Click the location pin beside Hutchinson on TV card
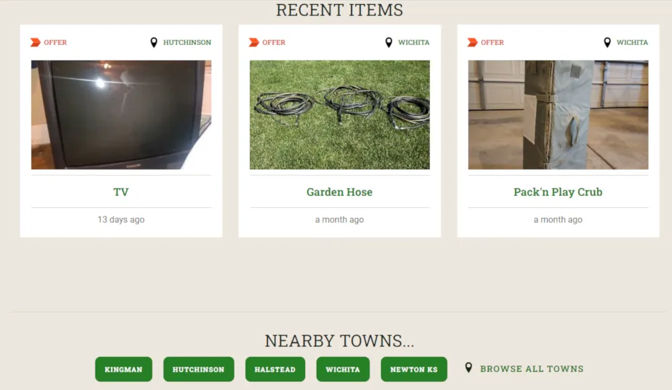Image resolution: width=672 pixels, height=390 pixels. point(154,42)
